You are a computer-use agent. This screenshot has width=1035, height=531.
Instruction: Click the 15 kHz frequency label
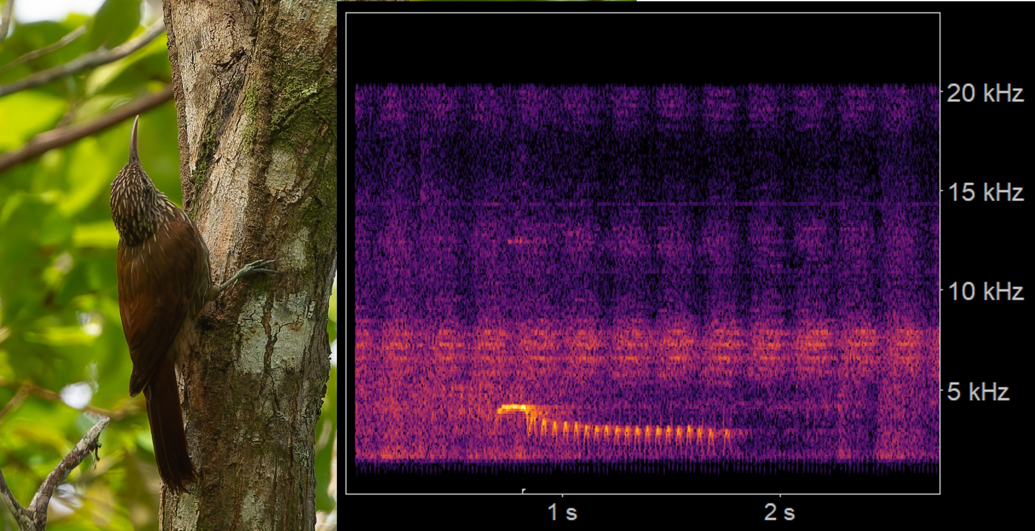pos(985,192)
